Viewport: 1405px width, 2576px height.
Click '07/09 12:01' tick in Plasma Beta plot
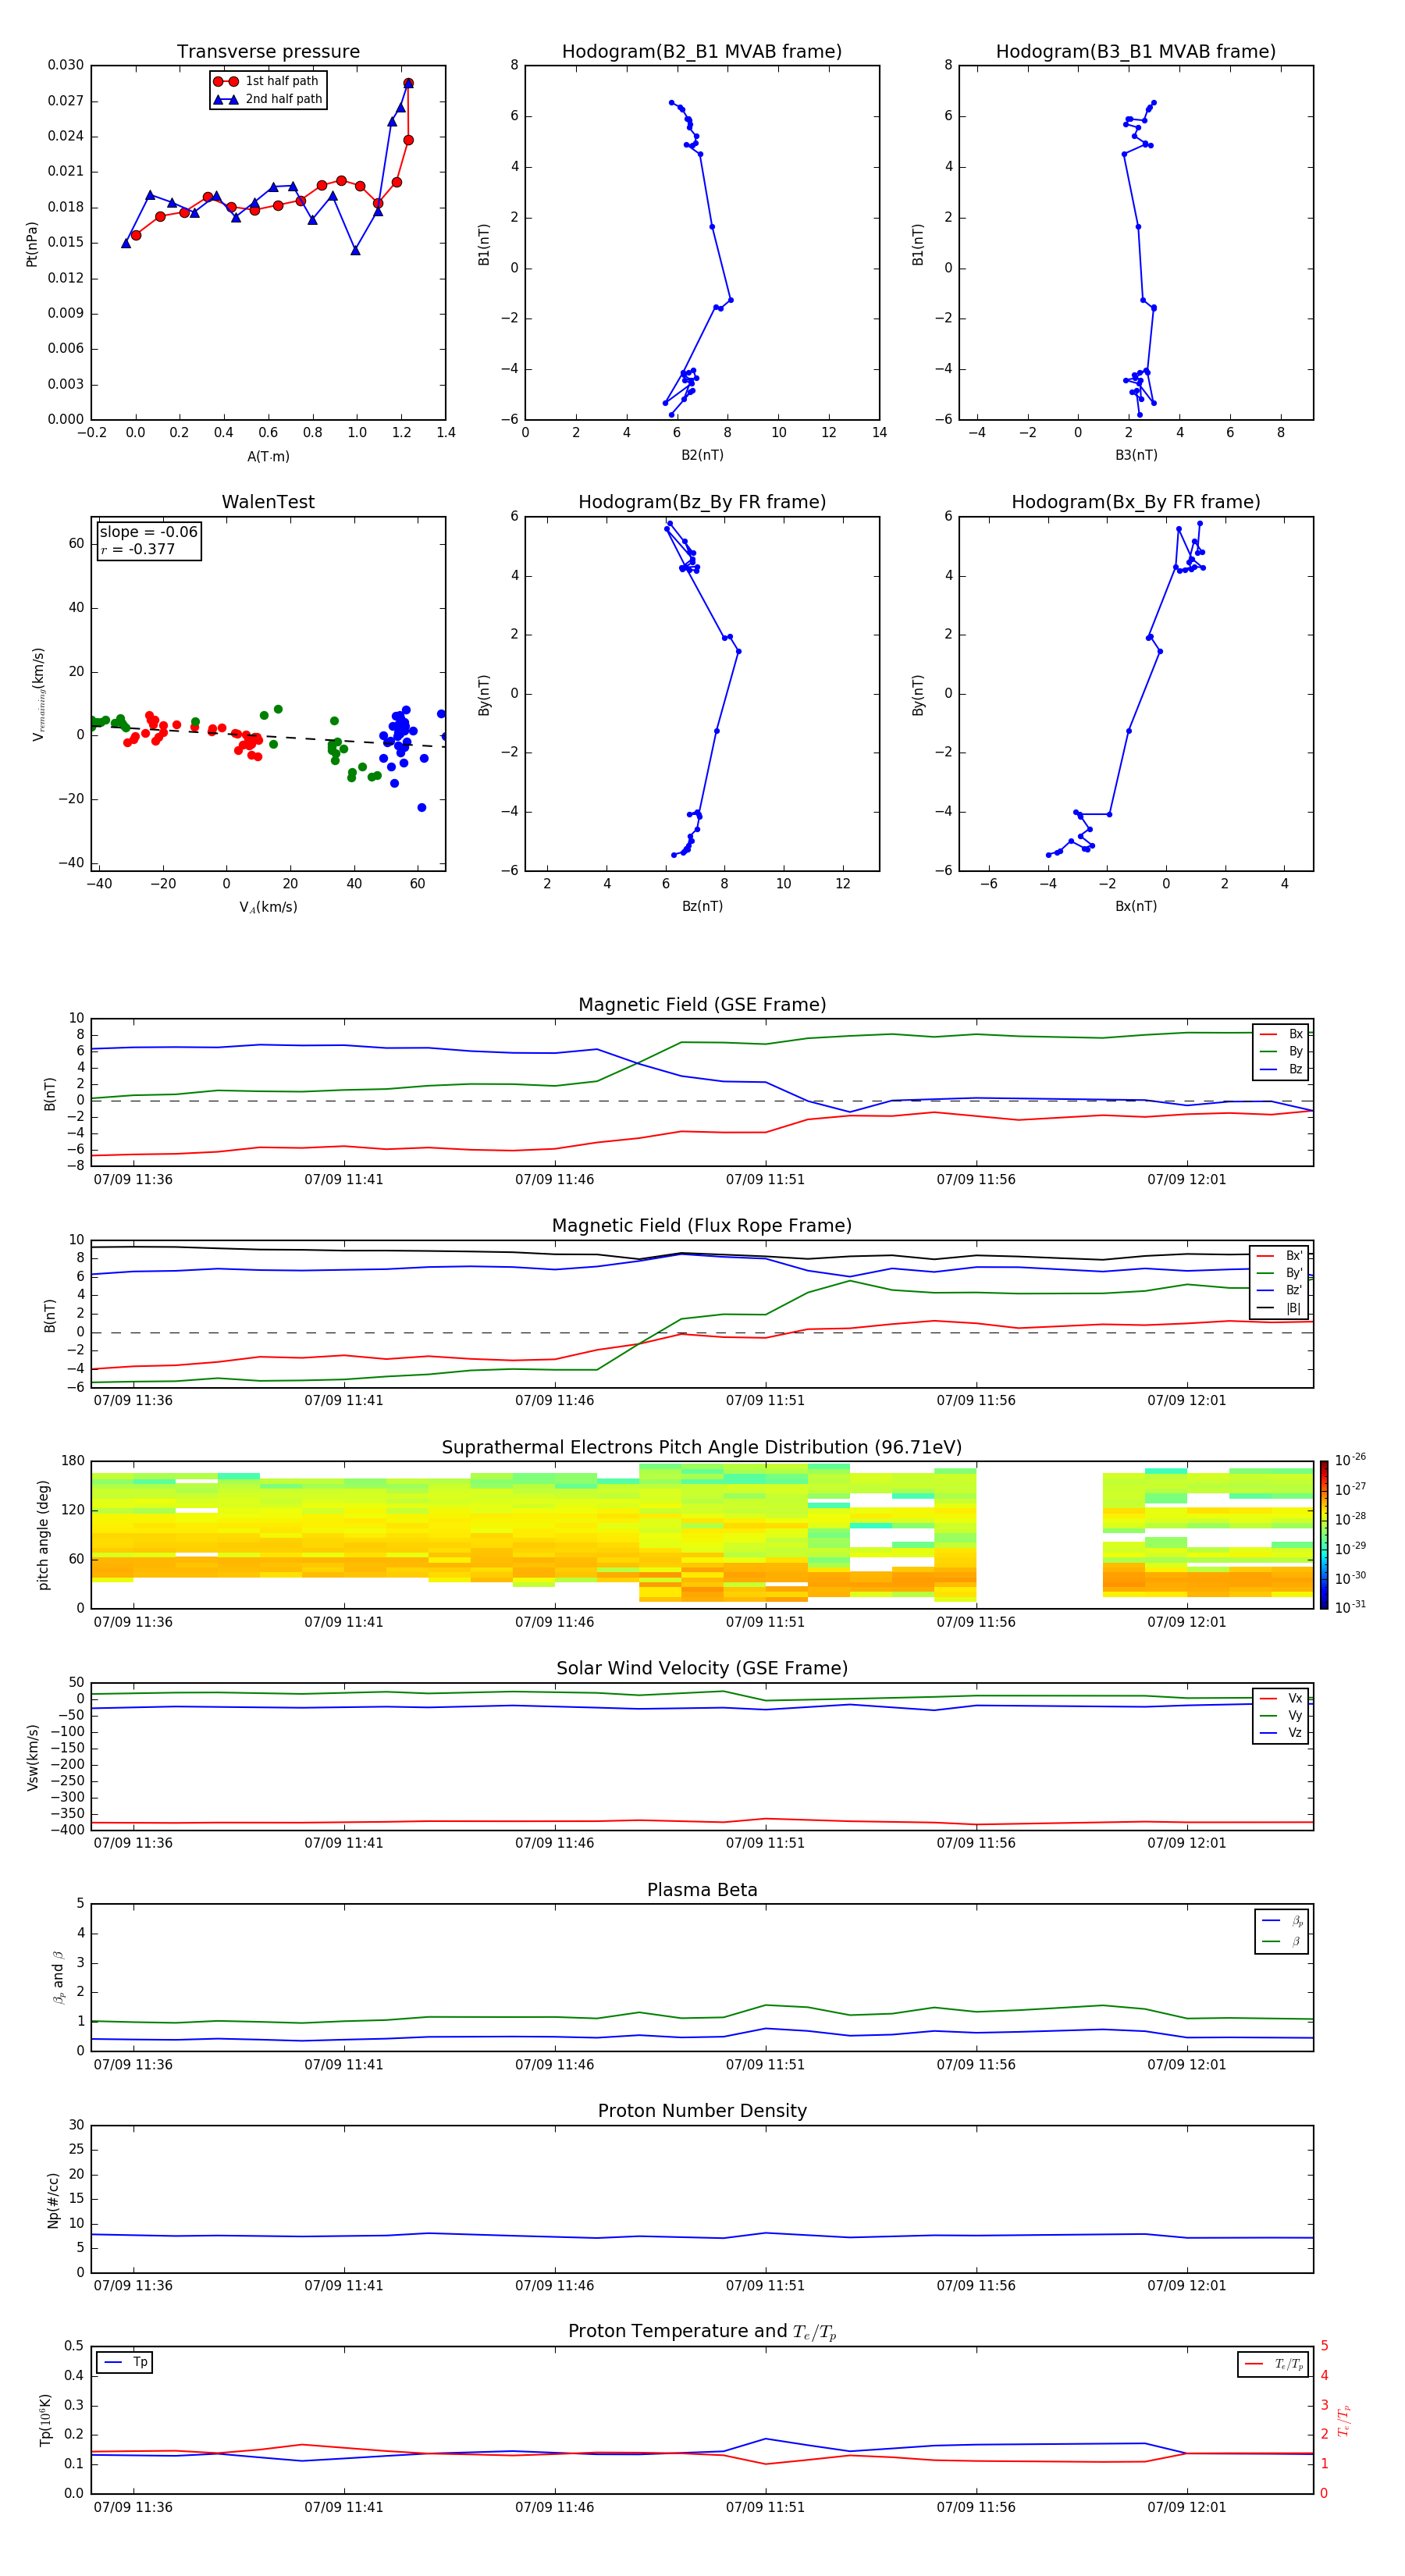pyautogui.click(x=1186, y=2064)
